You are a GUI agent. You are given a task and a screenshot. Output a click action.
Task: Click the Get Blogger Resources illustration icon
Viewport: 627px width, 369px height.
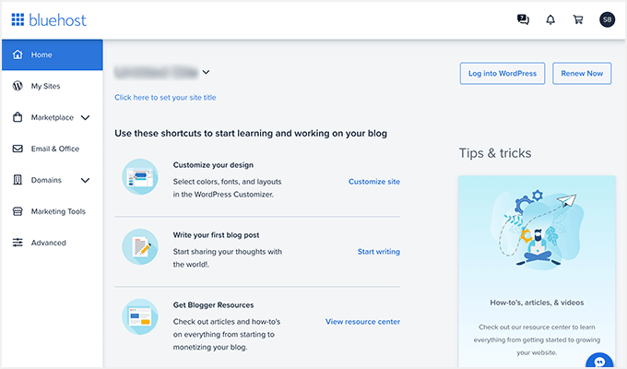click(140, 317)
